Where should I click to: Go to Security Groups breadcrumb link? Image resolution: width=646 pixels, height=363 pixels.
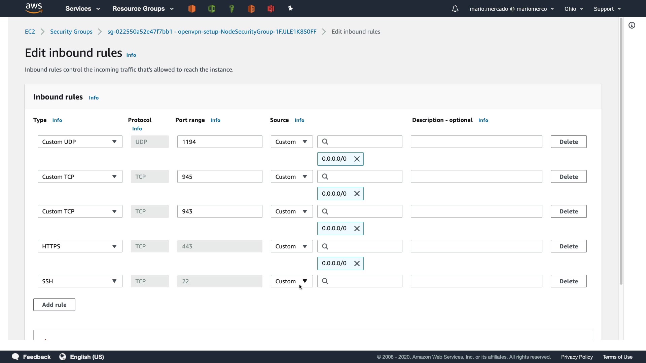[x=71, y=32]
